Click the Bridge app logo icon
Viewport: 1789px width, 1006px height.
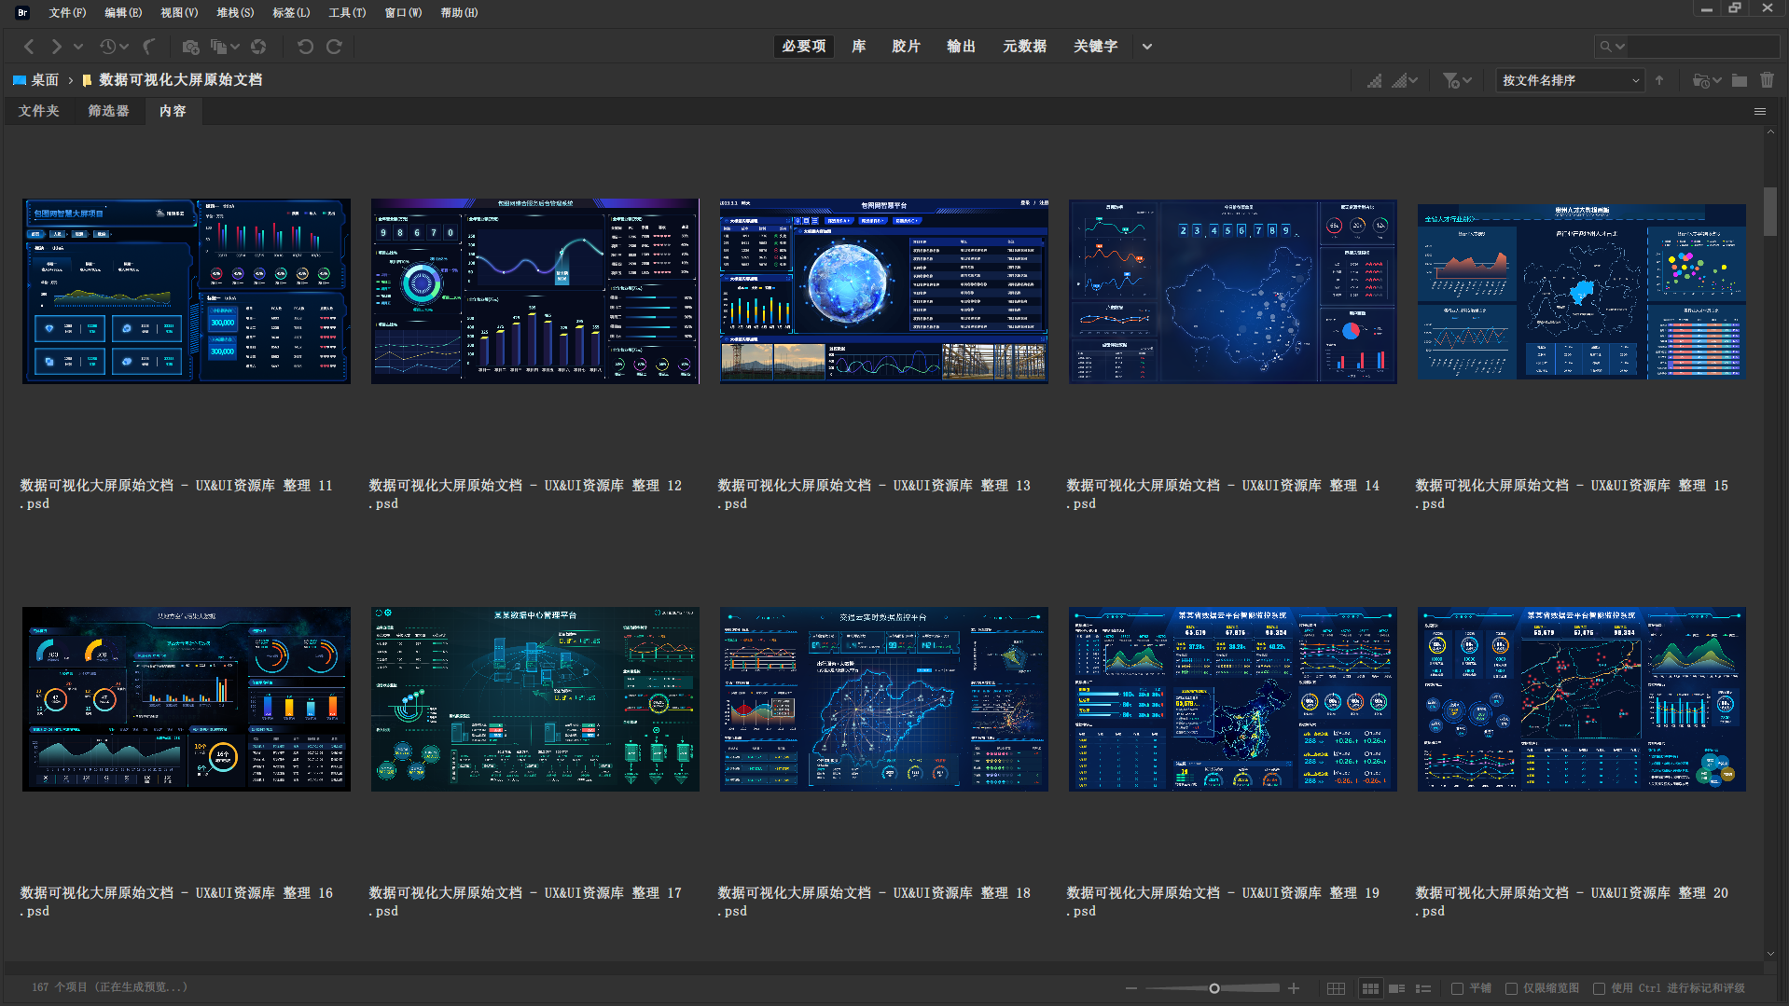[22, 13]
